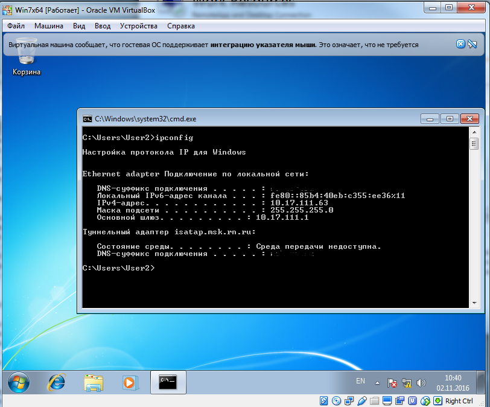The image size is (490, 407).
Task: Click the cmd vertical scrollbar thumb
Action: tap(474, 144)
